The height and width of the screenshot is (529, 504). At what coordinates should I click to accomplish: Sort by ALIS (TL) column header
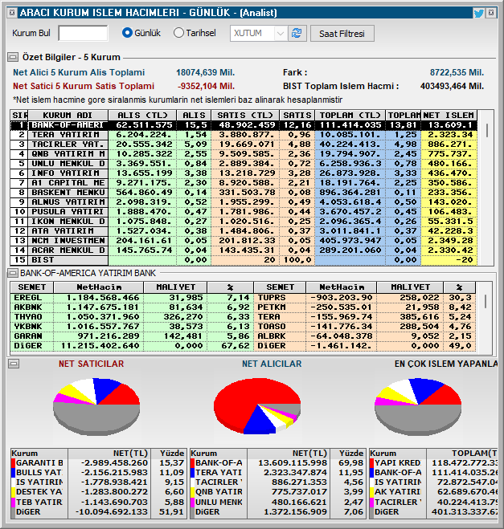[x=142, y=115]
